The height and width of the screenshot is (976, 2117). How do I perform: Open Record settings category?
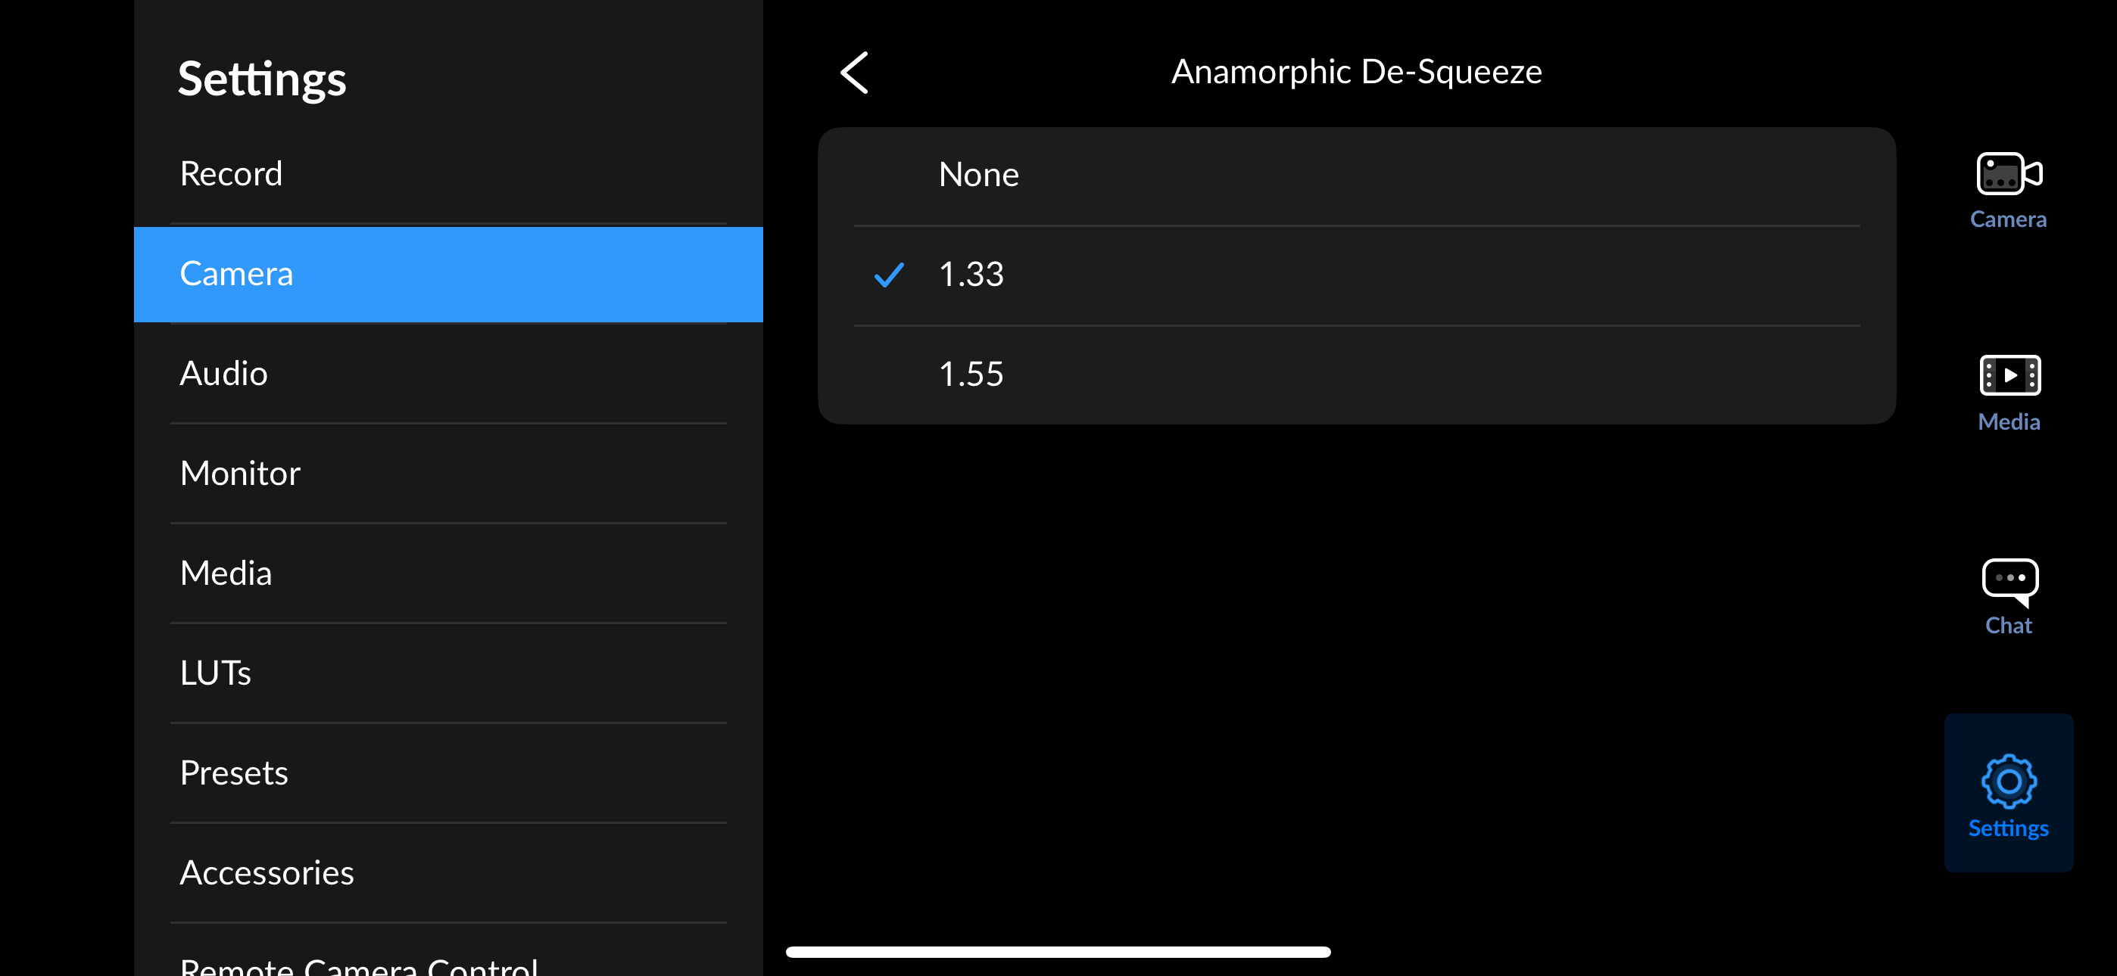tap(448, 174)
